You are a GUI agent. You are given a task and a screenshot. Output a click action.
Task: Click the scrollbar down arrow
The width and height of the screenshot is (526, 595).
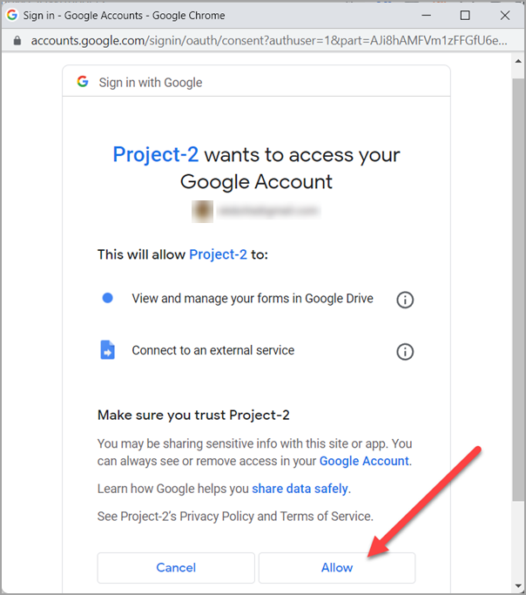[x=518, y=586]
